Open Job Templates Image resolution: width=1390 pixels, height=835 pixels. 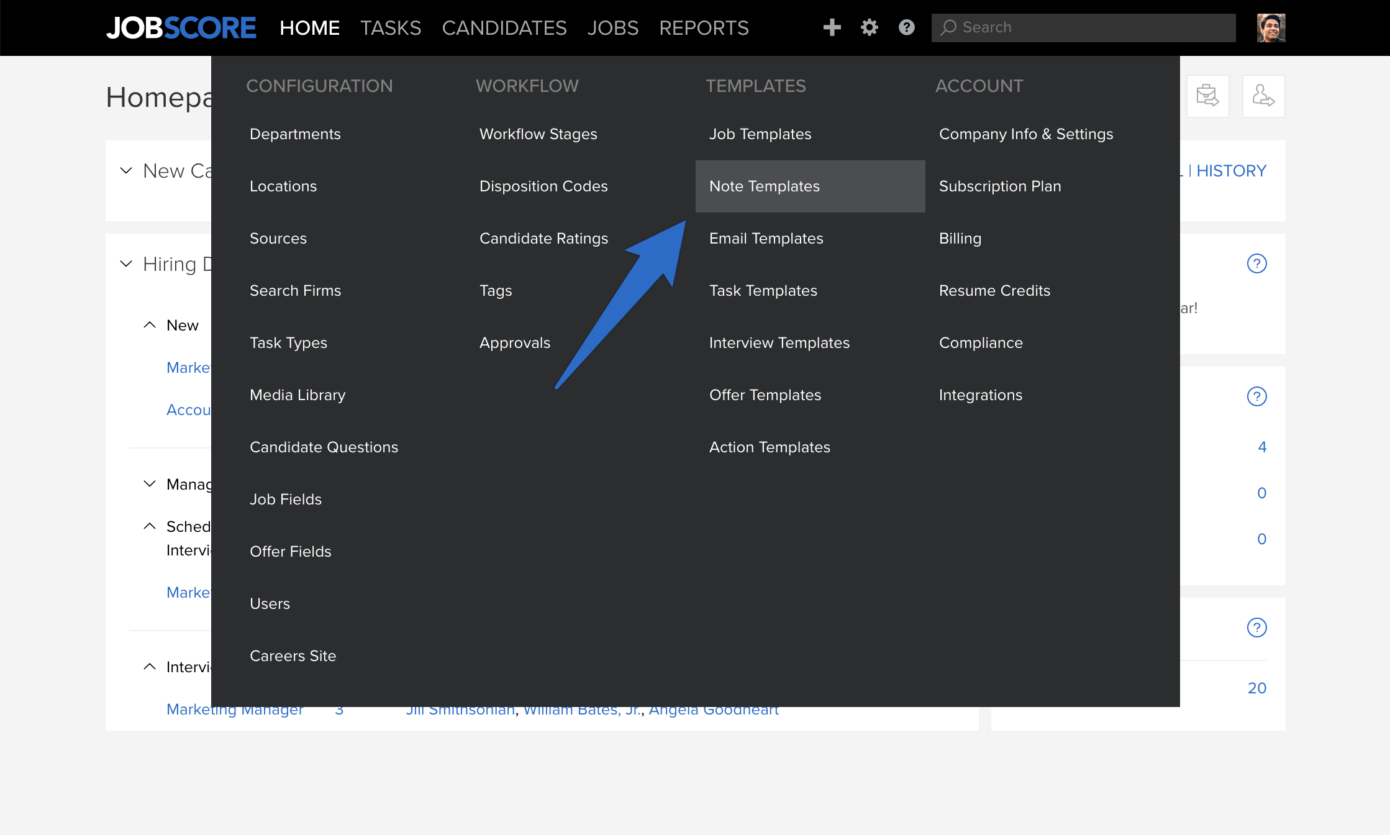[760, 134]
